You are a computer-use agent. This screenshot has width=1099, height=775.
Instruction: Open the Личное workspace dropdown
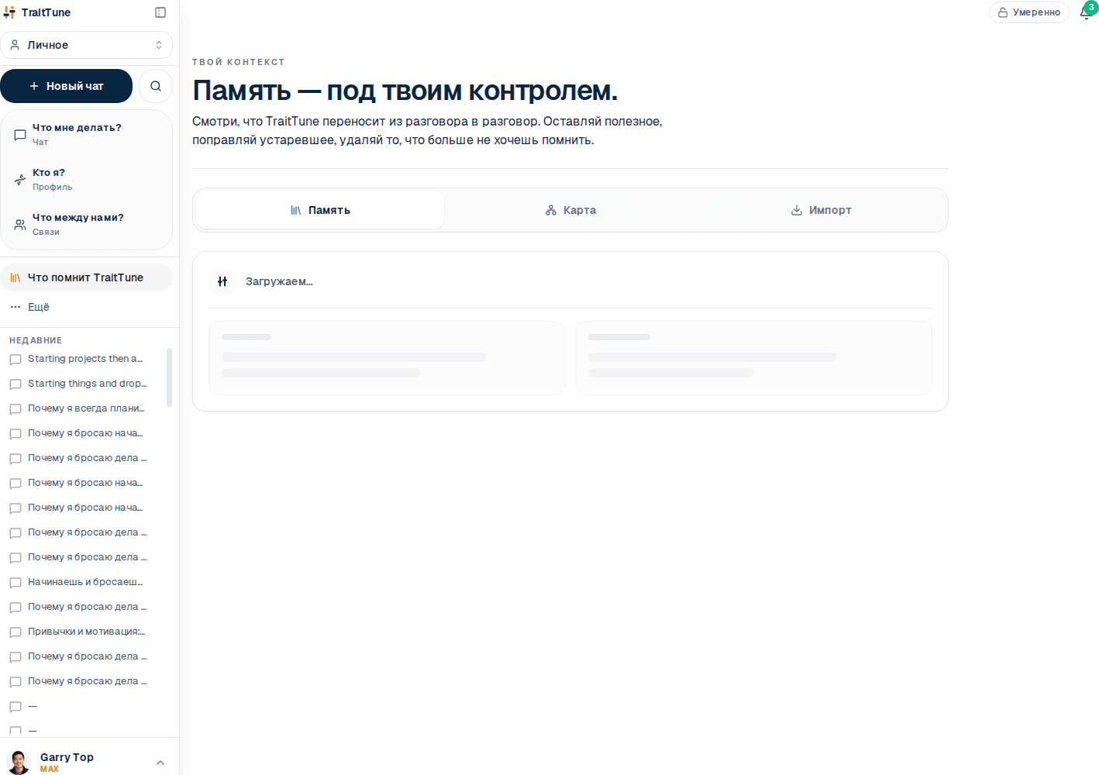click(86, 45)
